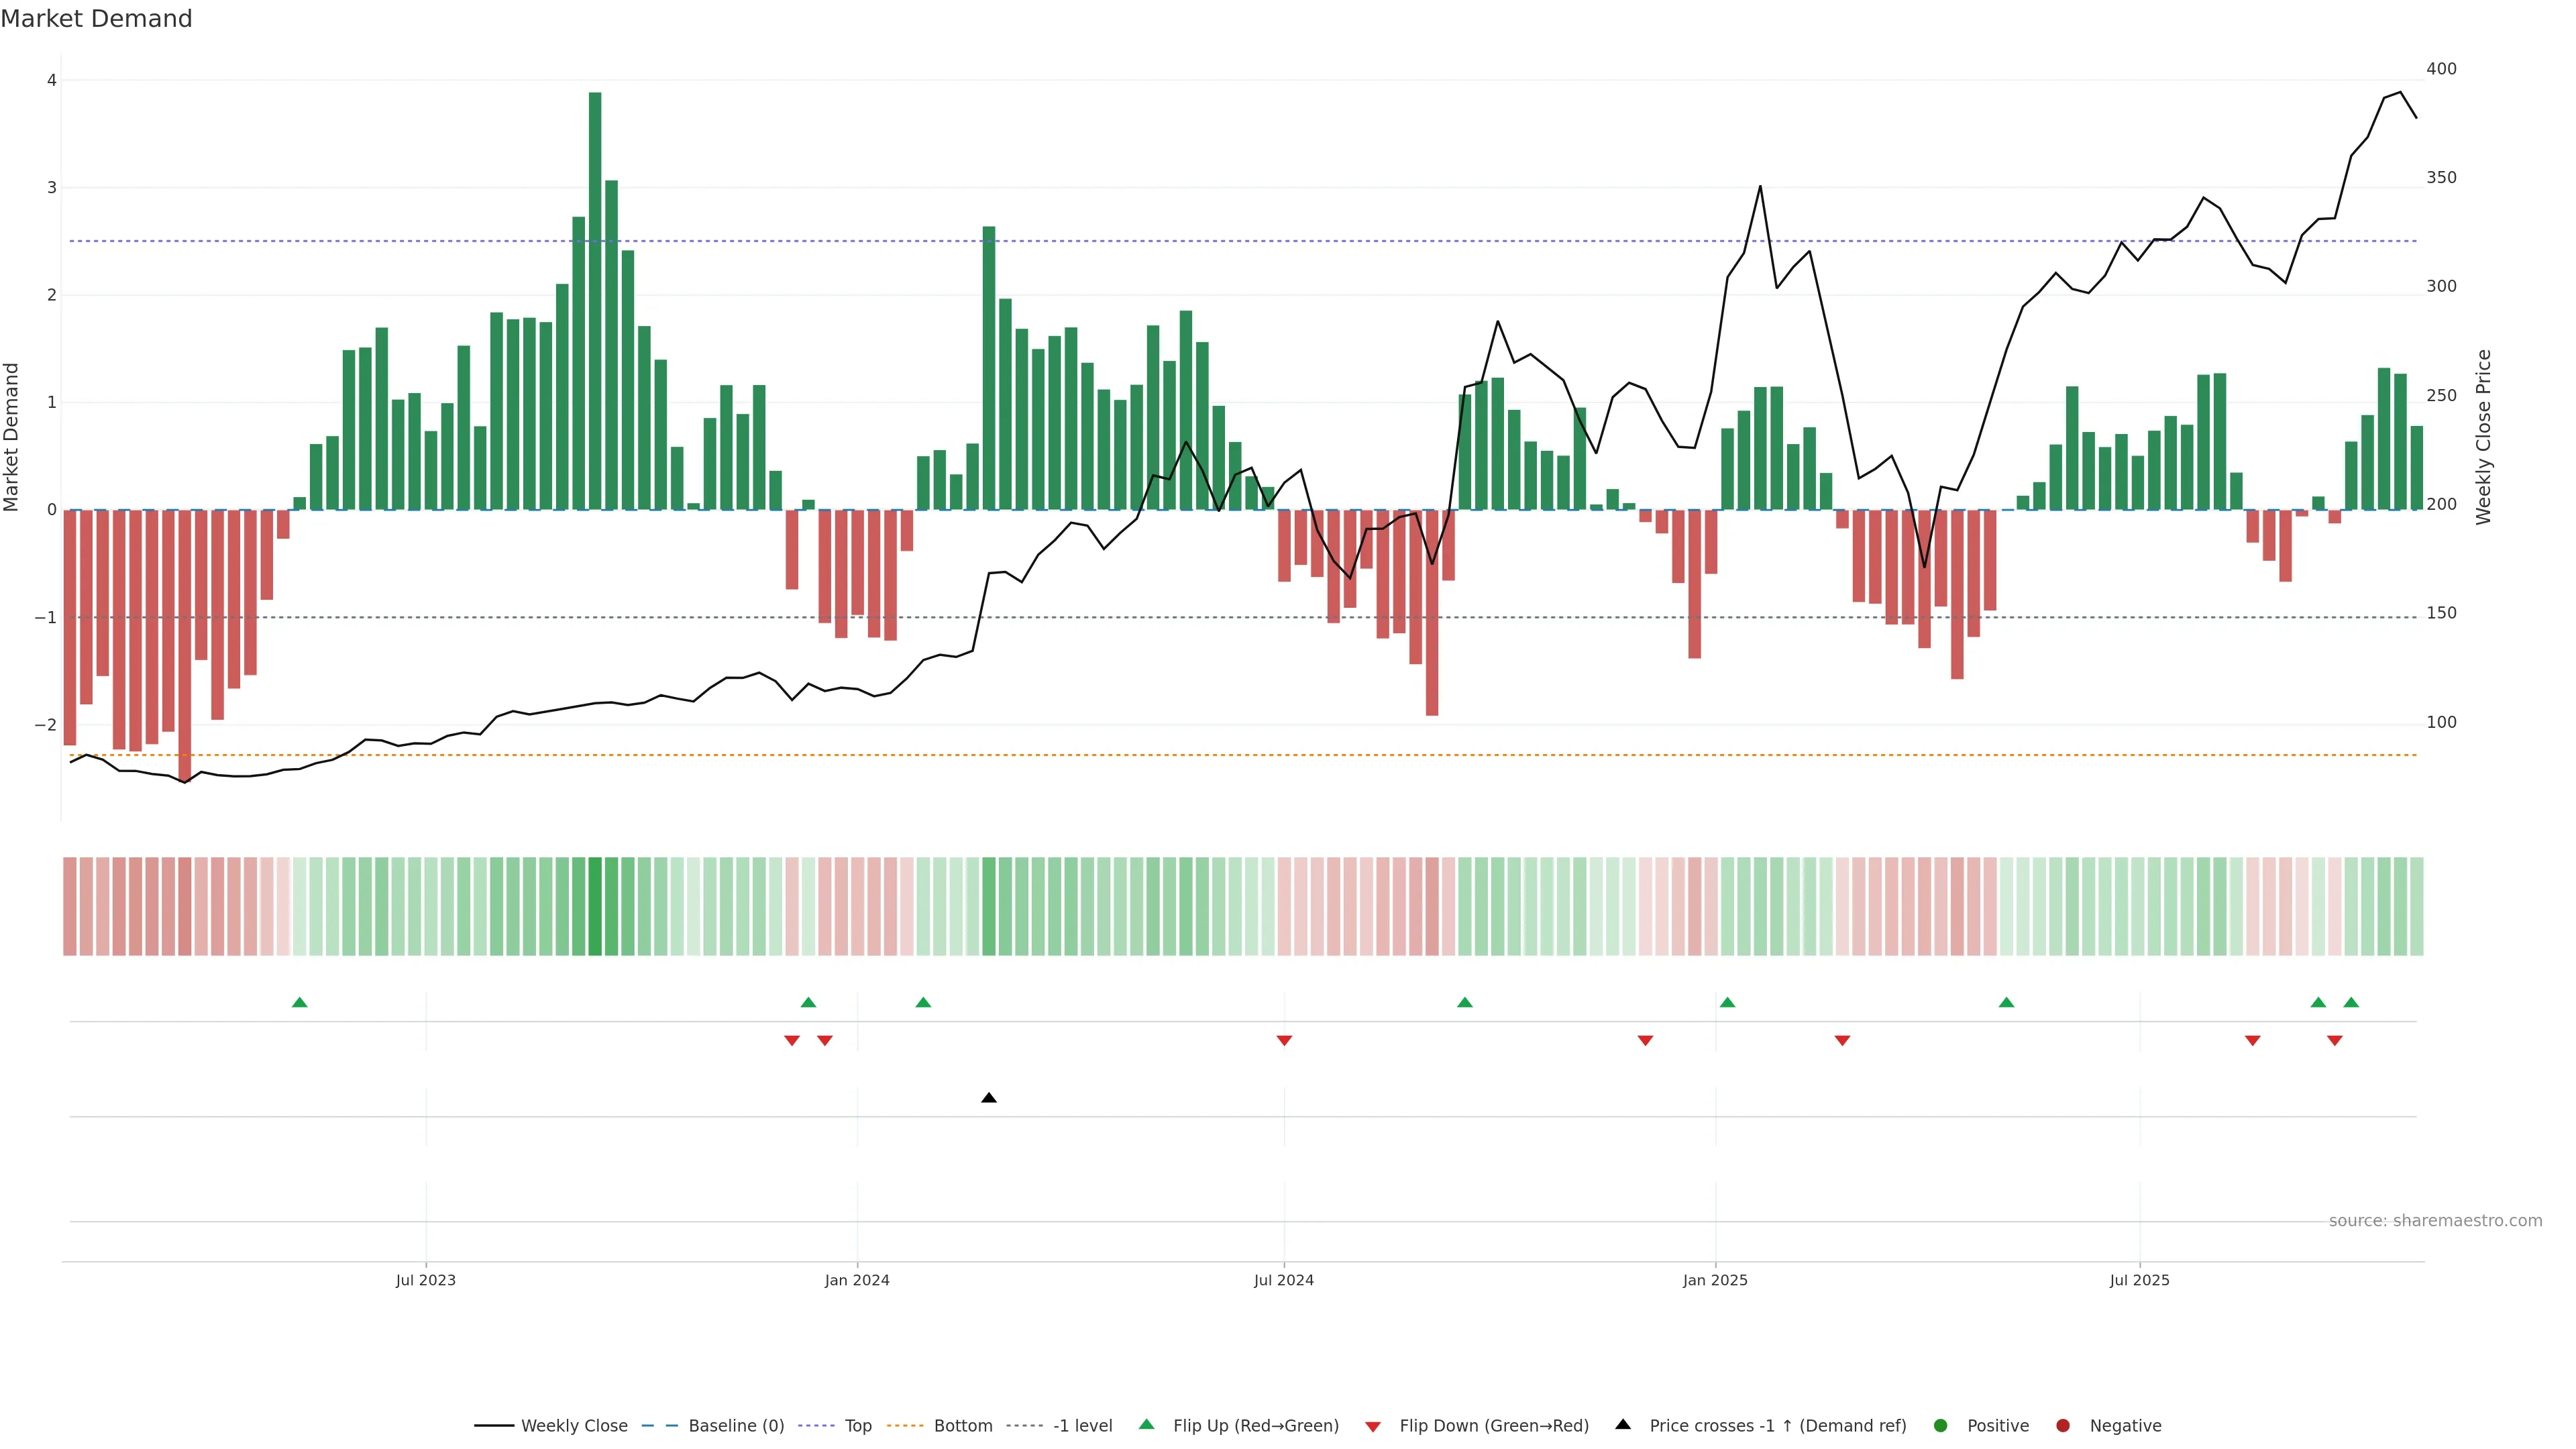Image resolution: width=2576 pixels, height=1449 pixels.
Task: Click the green Positive circle icon in the legend
Action: click(x=1941, y=1425)
